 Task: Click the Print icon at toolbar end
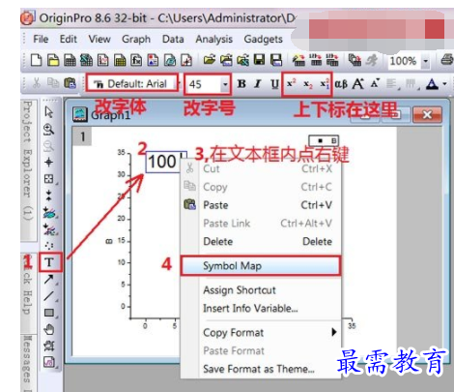tap(447, 60)
